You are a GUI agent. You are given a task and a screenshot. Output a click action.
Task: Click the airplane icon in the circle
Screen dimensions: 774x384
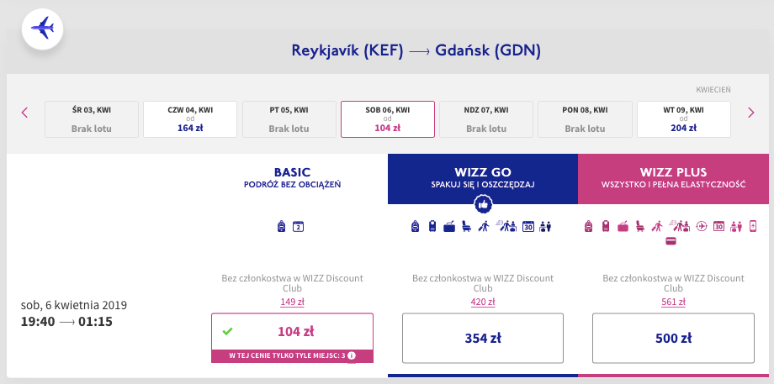pyautogui.click(x=42, y=29)
